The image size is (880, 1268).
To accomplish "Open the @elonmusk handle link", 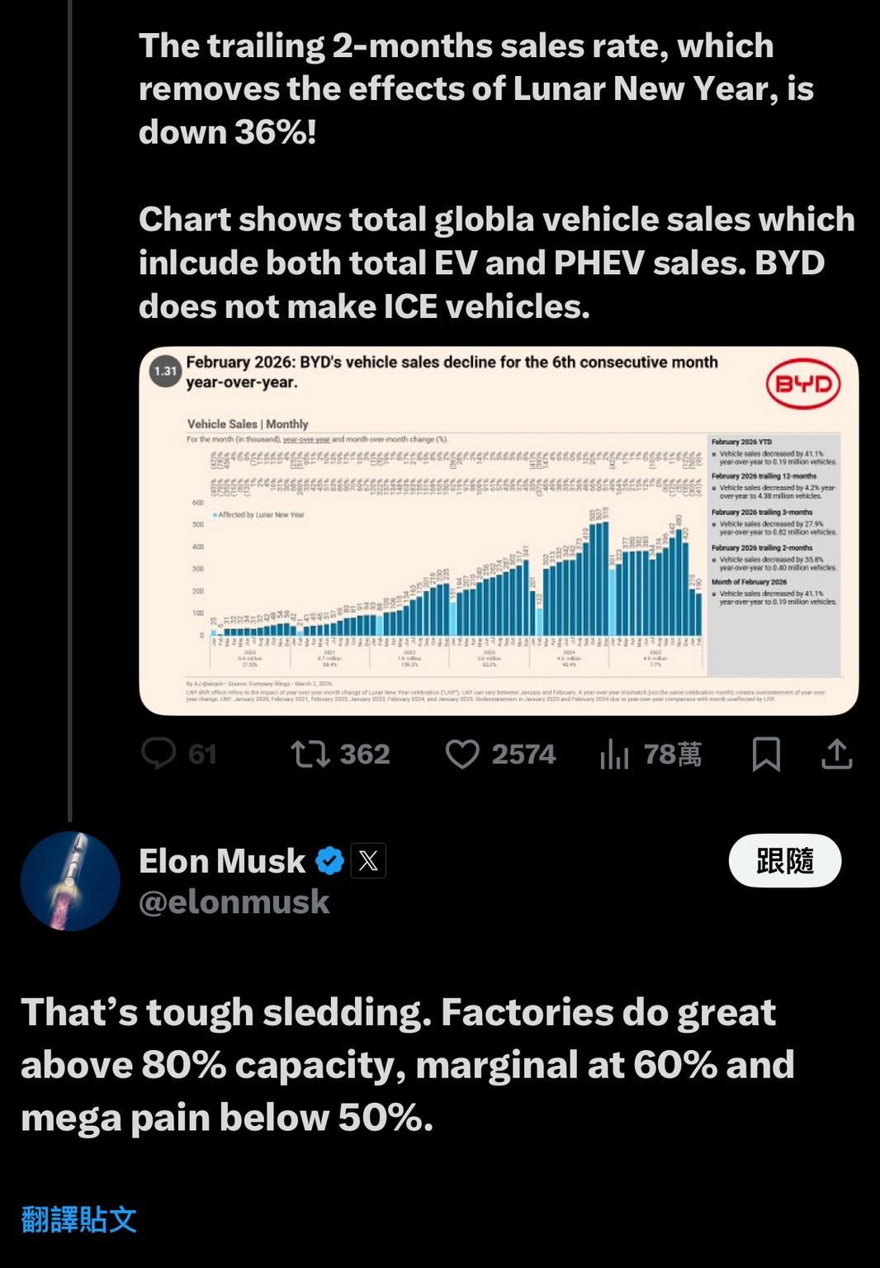I will (234, 902).
